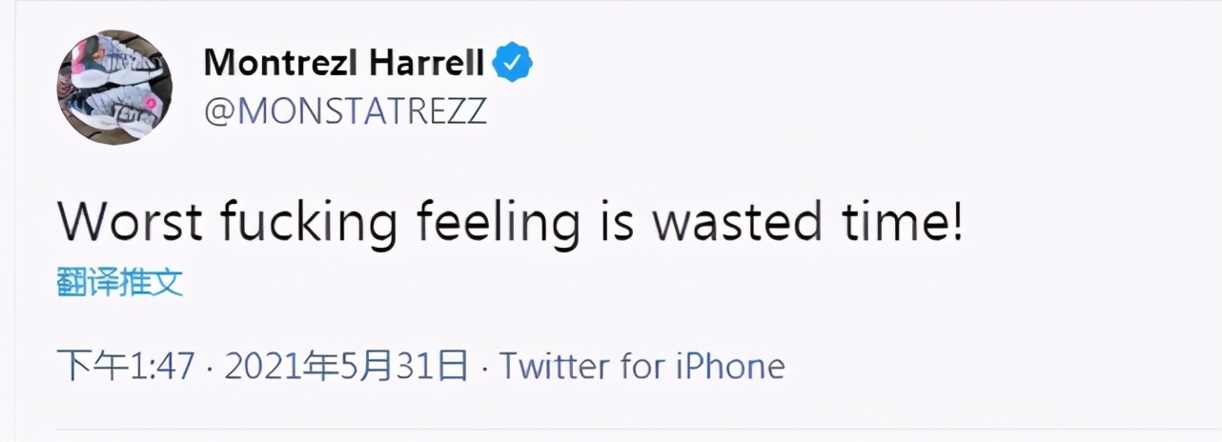
Task: Click the 翻译 characters of the translate link
Action: (88, 282)
